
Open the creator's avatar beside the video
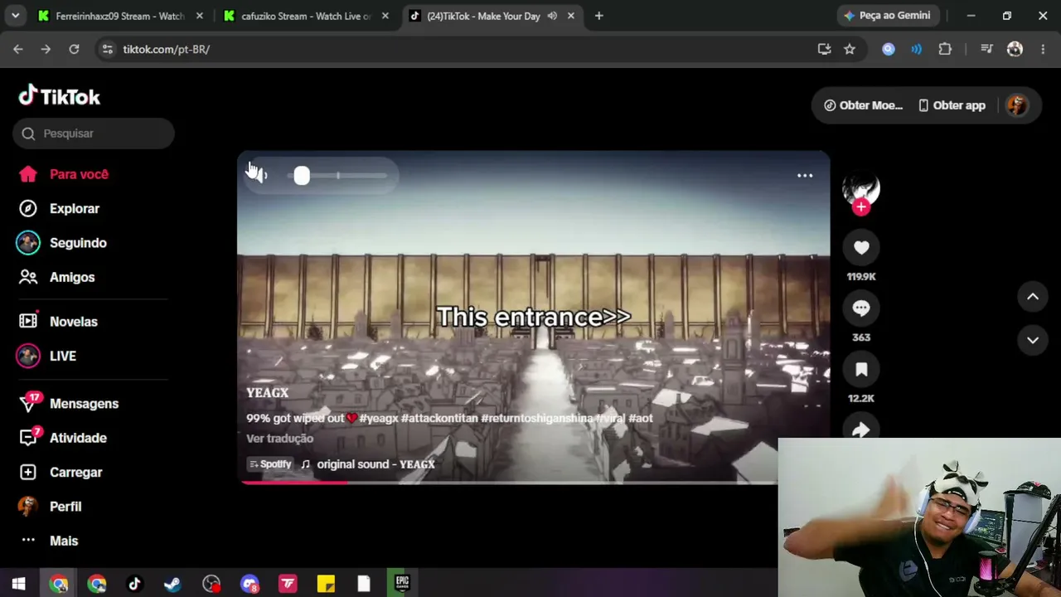click(861, 188)
